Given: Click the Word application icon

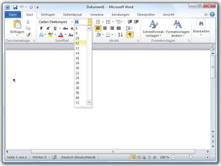Looking at the screenshot, I should tap(7, 7).
